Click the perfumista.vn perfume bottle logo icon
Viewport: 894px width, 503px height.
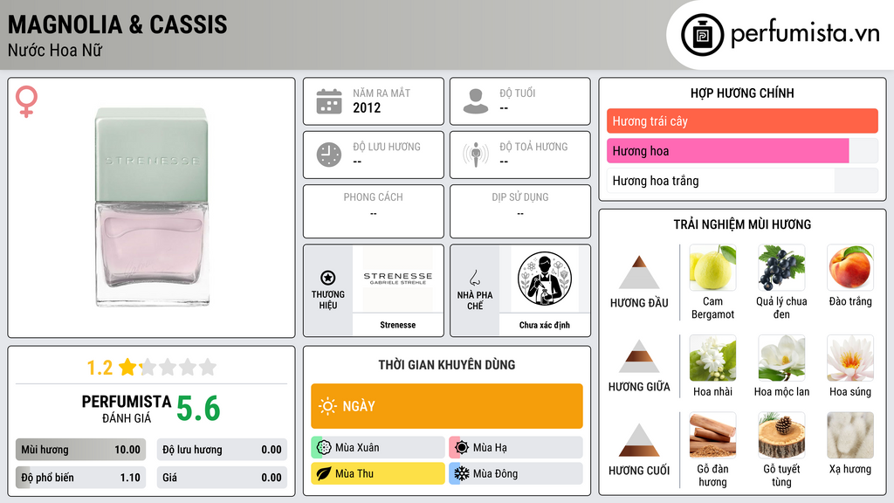[702, 35]
